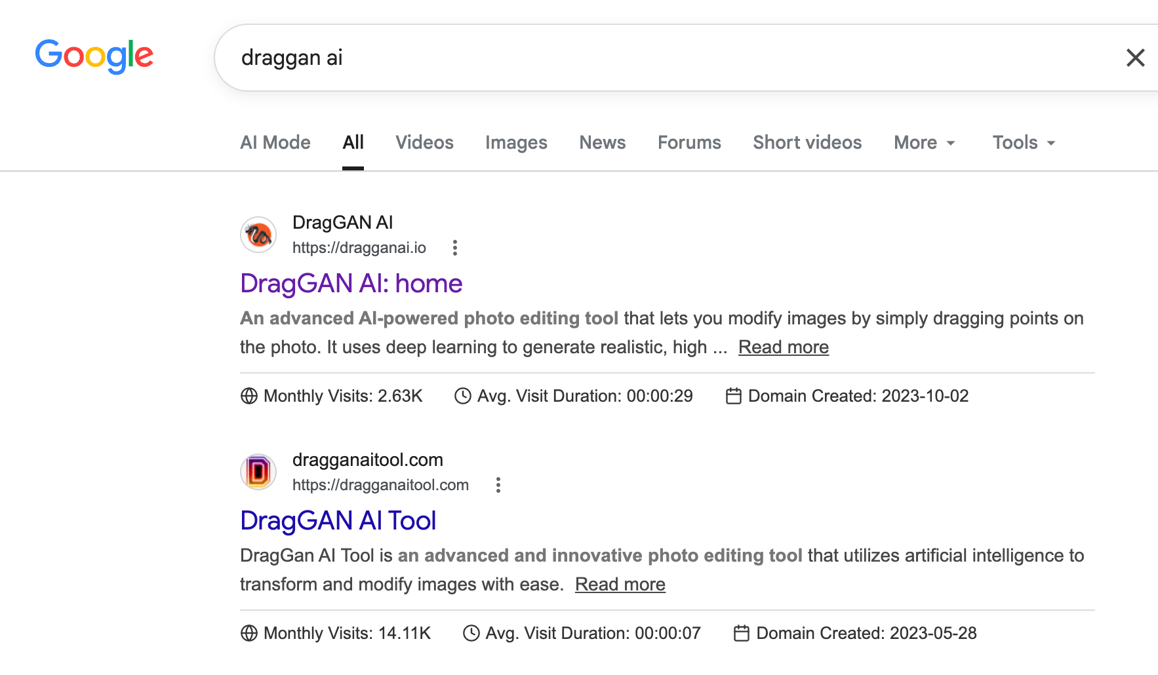
Task: Open the Tools dropdown
Action: tap(1024, 143)
